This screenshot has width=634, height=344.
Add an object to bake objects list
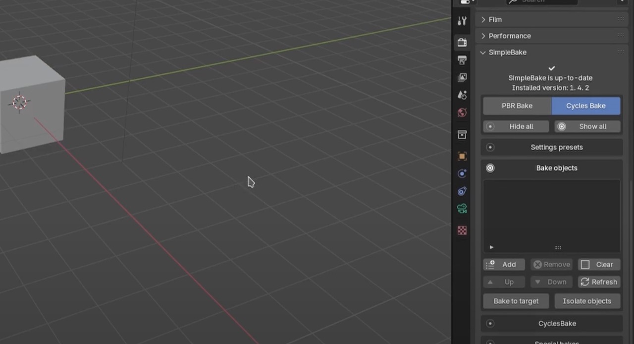[x=504, y=264]
